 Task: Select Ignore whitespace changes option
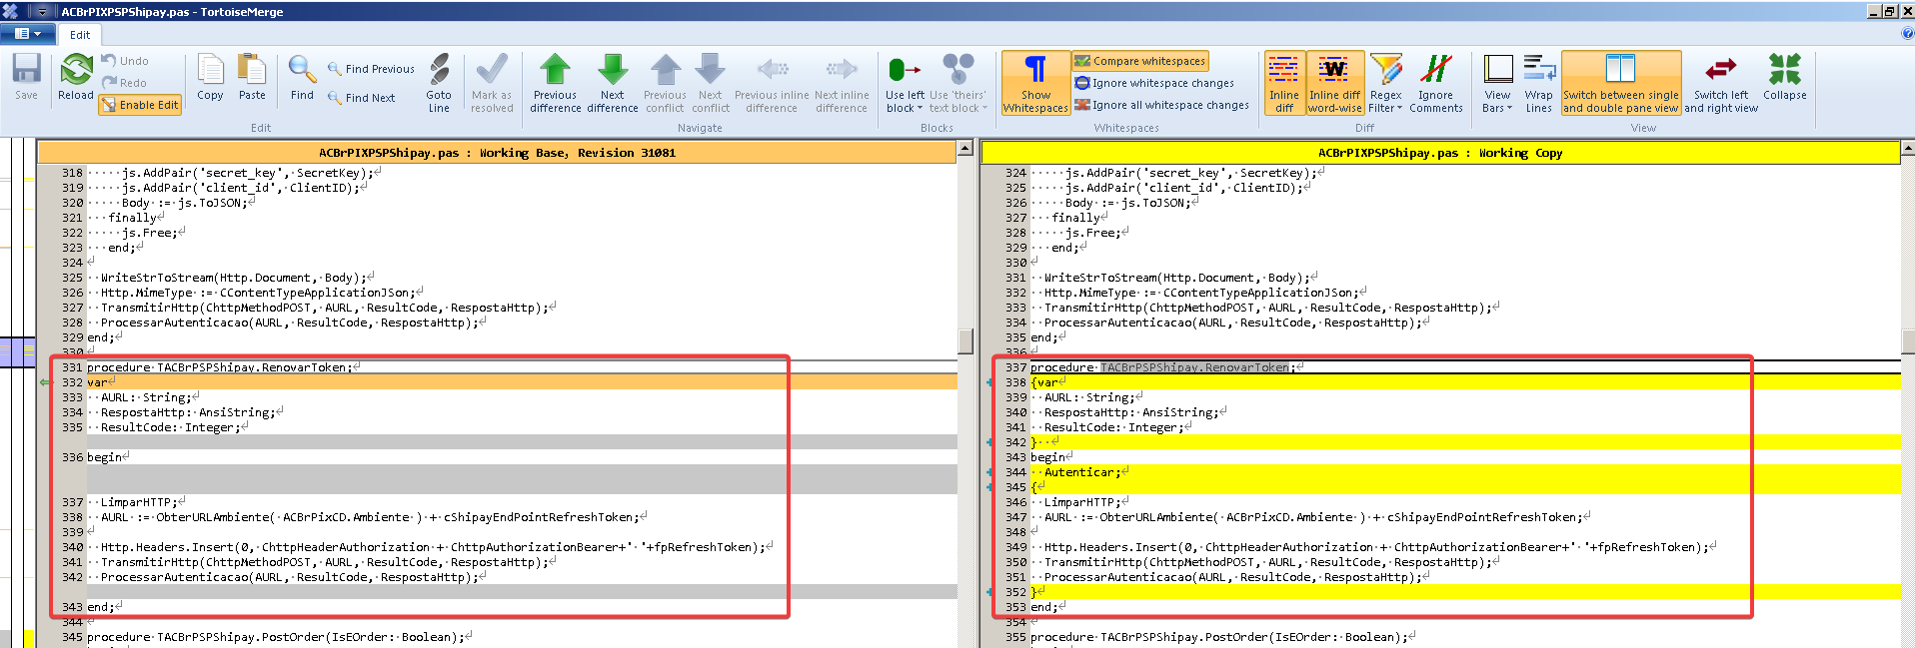pyautogui.click(x=1154, y=83)
